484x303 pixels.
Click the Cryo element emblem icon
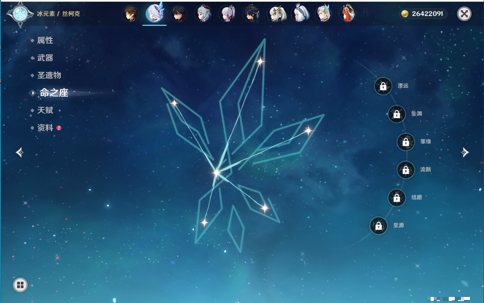[20, 14]
